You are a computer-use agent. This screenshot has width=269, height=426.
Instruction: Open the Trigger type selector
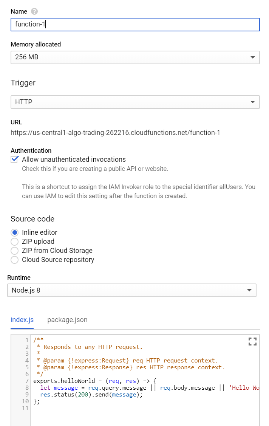[135, 102]
